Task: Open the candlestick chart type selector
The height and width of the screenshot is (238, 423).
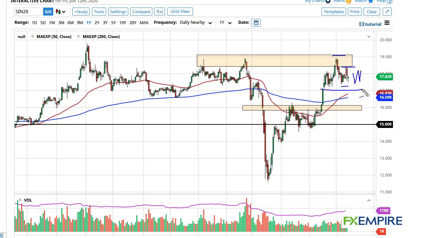Action: [x=60, y=12]
